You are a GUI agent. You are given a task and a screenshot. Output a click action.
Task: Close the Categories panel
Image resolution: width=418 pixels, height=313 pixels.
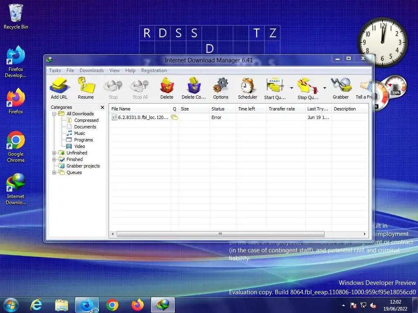click(x=102, y=107)
